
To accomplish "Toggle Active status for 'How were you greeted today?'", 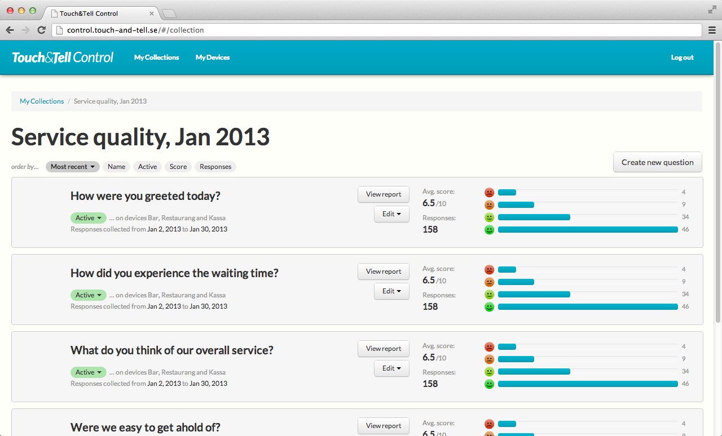I will pos(89,218).
